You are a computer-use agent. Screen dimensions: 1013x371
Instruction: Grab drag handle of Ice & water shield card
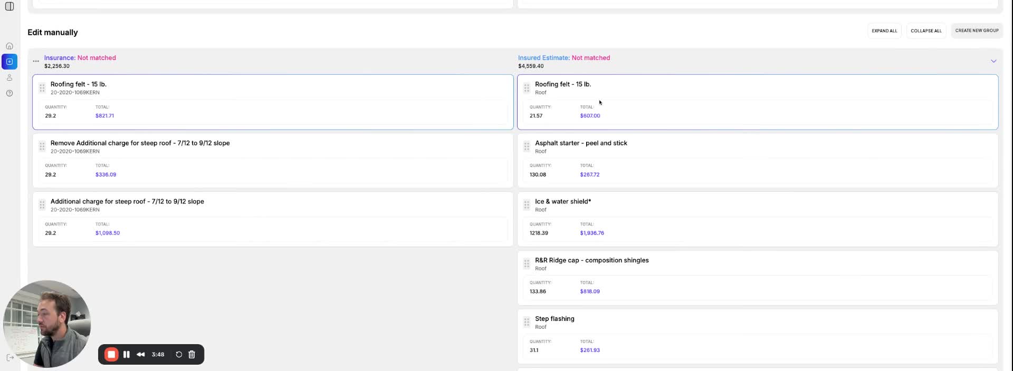pos(527,205)
